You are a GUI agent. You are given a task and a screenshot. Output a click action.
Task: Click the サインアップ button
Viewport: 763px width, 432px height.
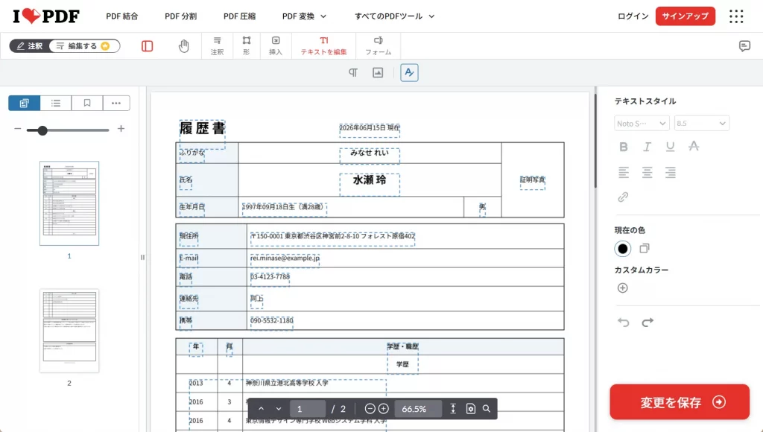(686, 16)
